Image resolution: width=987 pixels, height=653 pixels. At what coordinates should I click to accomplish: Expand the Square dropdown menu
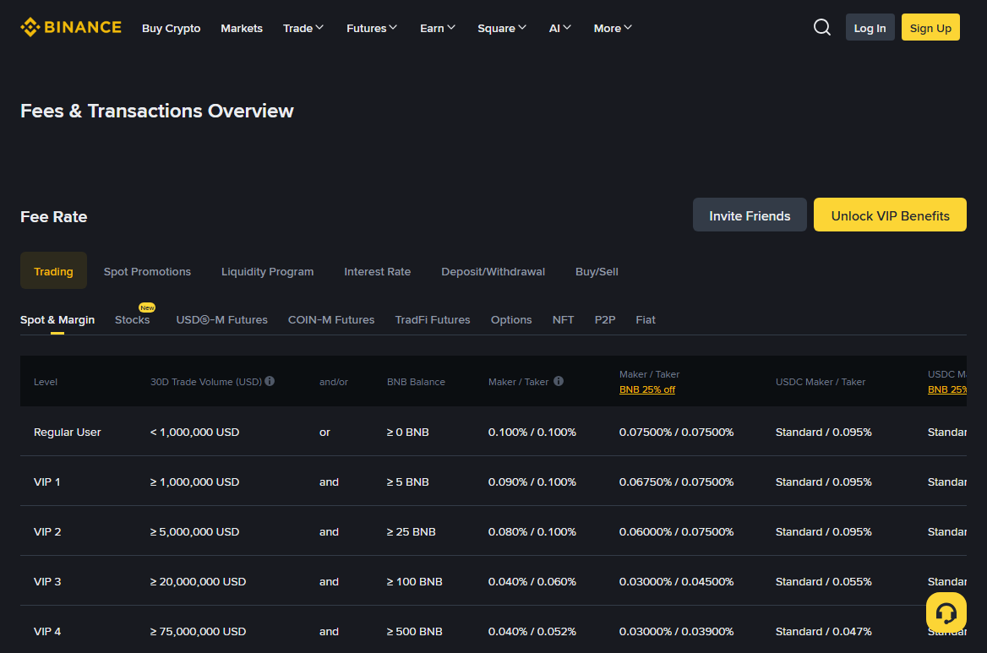pyautogui.click(x=502, y=29)
